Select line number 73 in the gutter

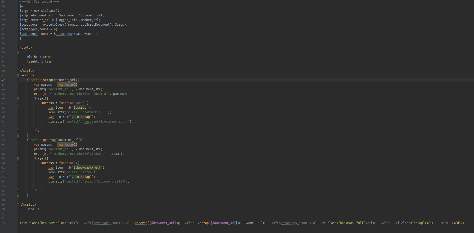point(3,223)
